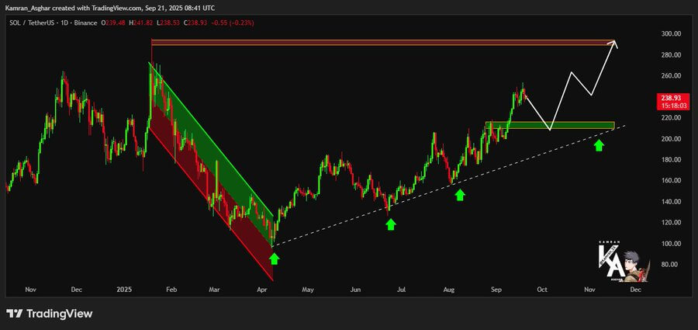The image size is (698, 330).
Task: Click the Jul label on time axis
Action: click(402, 290)
